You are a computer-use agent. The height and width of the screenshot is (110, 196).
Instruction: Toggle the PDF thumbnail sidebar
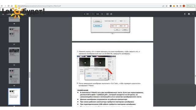coord(3,14)
